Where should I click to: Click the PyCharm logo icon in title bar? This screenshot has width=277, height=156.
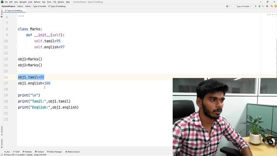pos(2,2)
